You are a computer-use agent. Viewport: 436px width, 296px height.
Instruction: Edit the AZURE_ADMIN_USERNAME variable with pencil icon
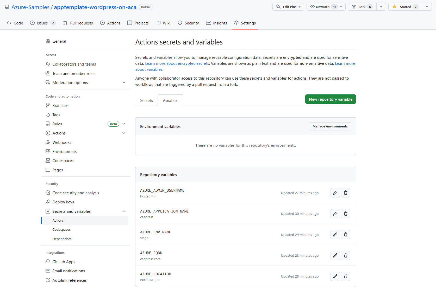[x=335, y=193]
